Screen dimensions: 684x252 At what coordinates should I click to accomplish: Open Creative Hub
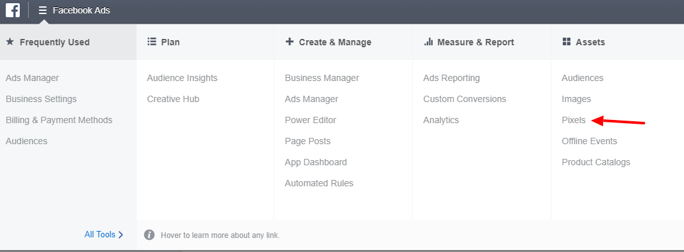(173, 99)
